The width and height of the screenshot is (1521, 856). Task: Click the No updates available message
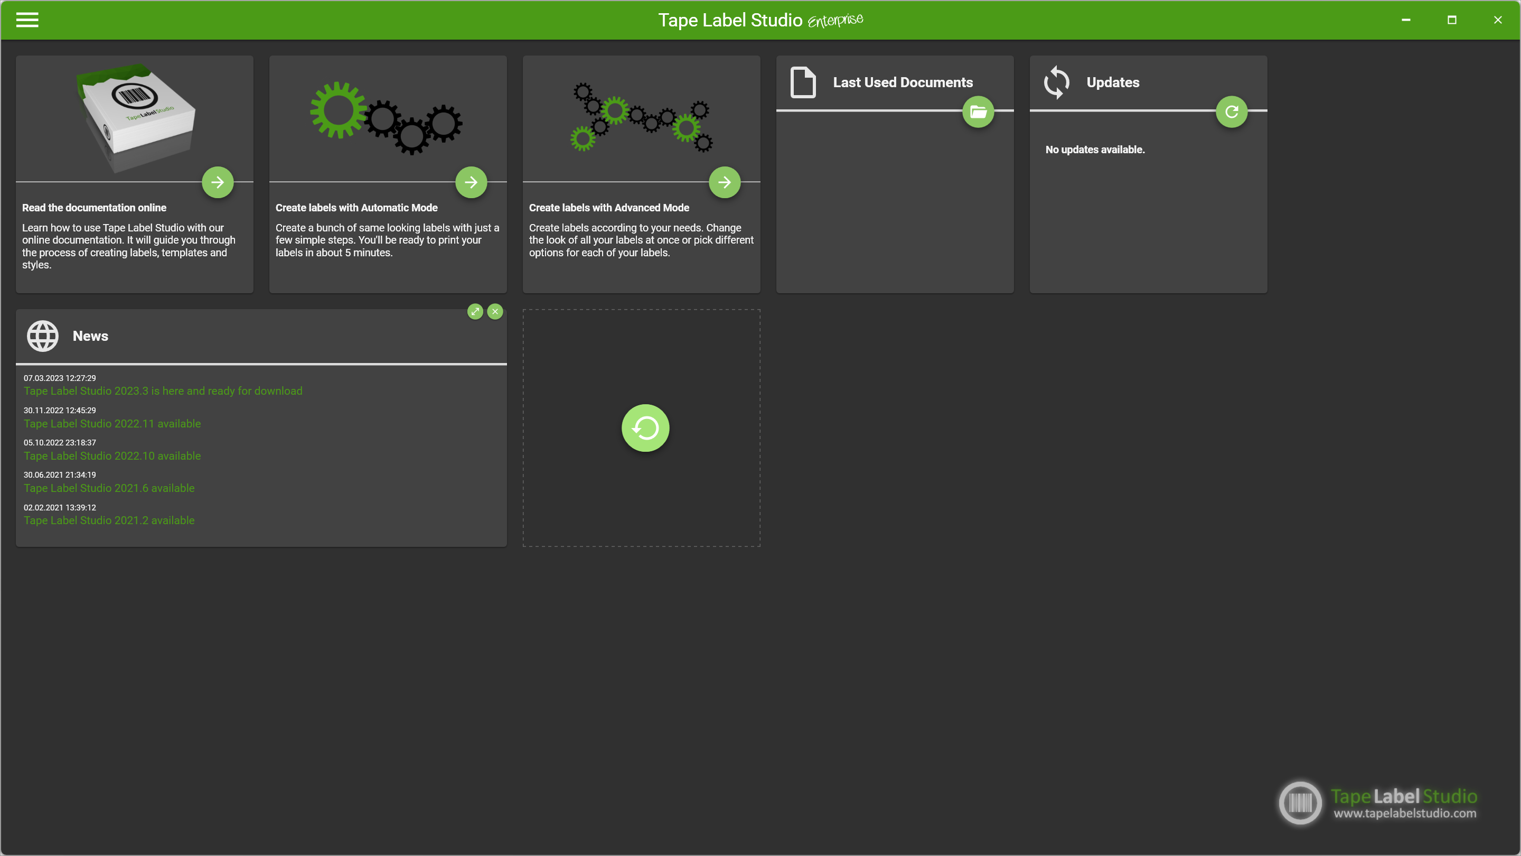(x=1095, y=150)
